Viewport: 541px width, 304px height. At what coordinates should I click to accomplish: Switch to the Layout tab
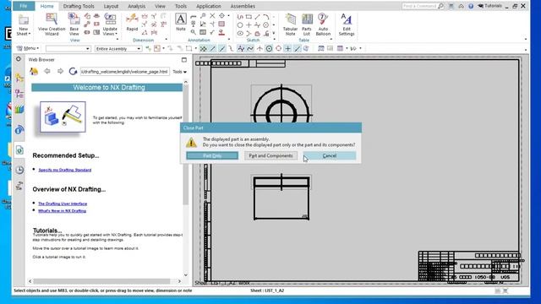click(111, 6)
